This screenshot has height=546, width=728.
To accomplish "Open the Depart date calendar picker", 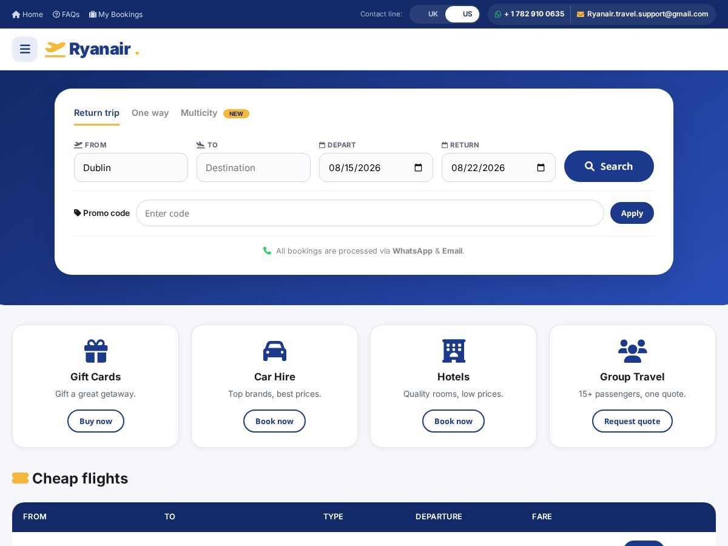I will click(418, 167).
